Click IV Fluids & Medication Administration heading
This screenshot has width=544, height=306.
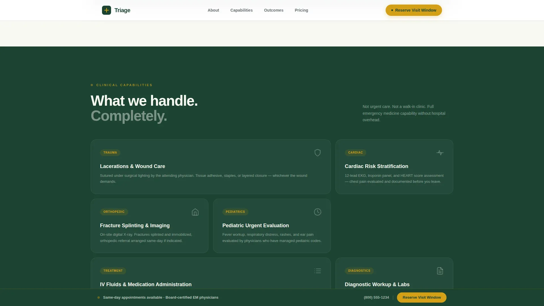pyautogui.click(x=146, y=284)
